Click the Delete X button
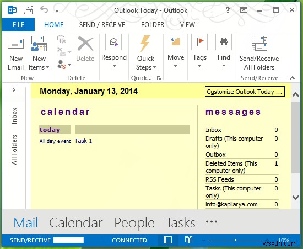The height and width of the screenshot is (249, 303). pyautogui.click(x=85, y=49)
